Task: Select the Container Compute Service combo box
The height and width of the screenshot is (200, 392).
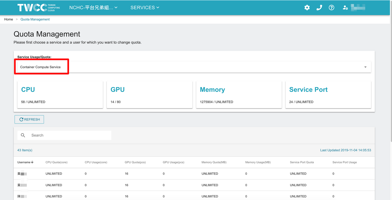Action: coord(194,67)
